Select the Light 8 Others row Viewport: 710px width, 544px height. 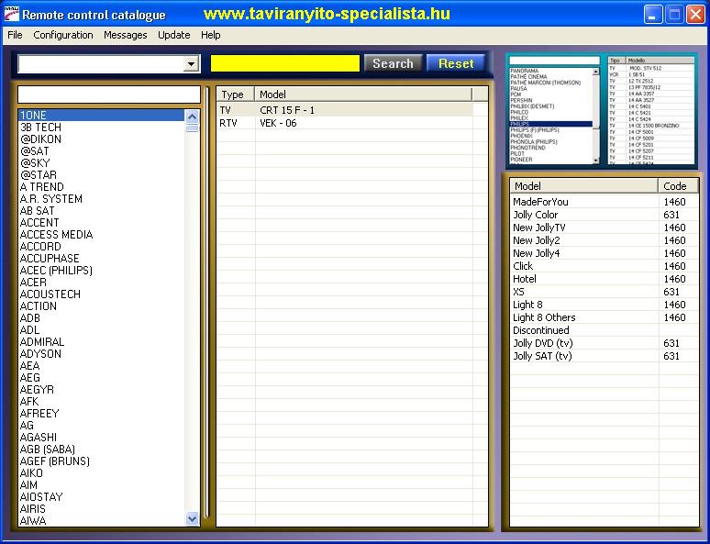coord(604,317)
